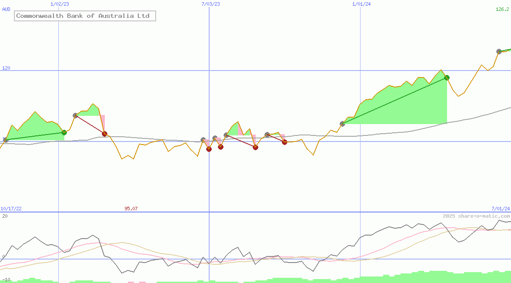511x283 pixels.
Task: Select the 1/02/23 date label at top
Action: [60, 4]
